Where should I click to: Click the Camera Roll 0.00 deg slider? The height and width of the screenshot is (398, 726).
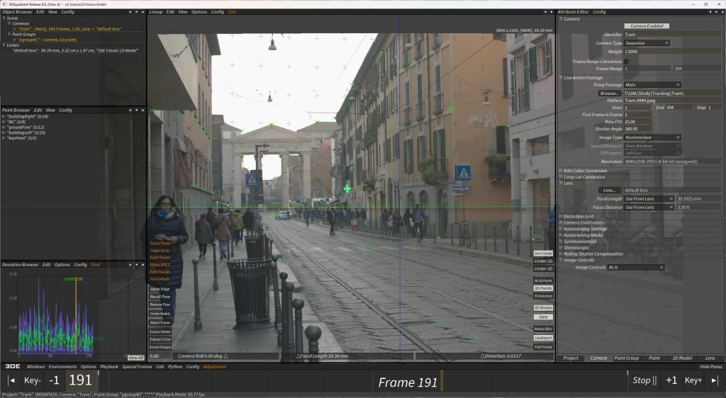tap(226, 356)
